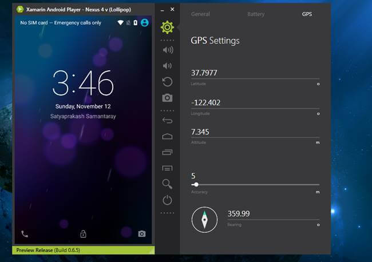Click the Latitude field showing 37.7977
372x262 pixels.
[x=255, y=73]
